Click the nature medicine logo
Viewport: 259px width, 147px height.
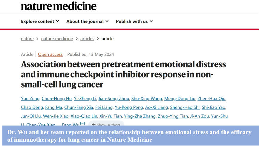(59, 6)
